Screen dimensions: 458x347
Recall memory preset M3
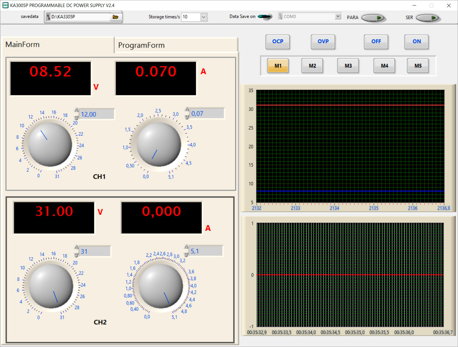(x=348, y=66)
